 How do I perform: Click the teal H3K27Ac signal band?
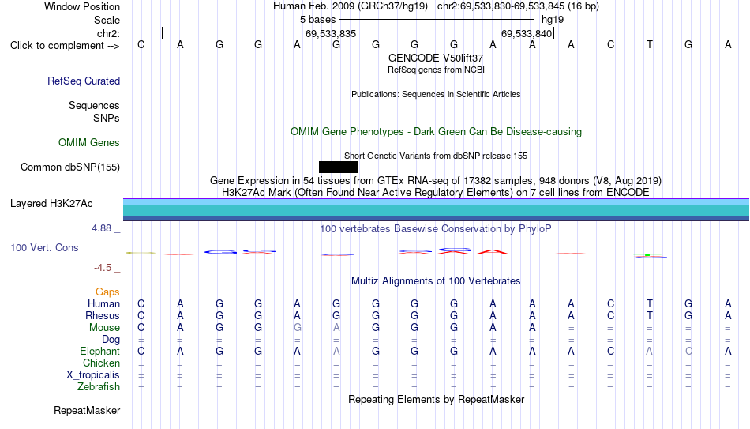[436, 209]
